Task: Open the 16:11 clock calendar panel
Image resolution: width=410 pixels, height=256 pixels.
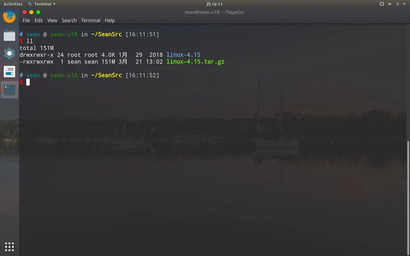Action: pos(214,4)
